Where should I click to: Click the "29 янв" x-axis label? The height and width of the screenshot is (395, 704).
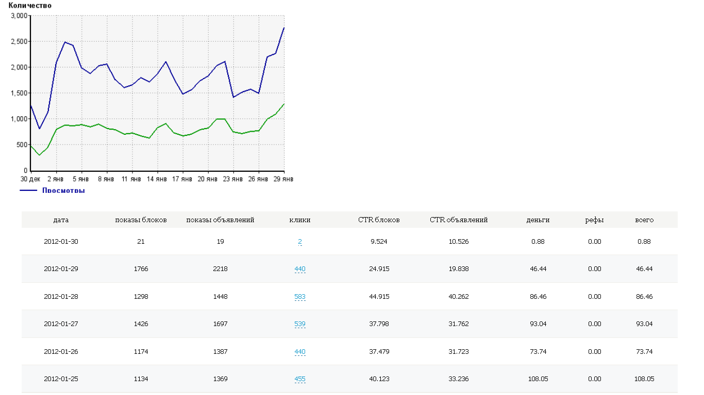click(x=283, y=179)
